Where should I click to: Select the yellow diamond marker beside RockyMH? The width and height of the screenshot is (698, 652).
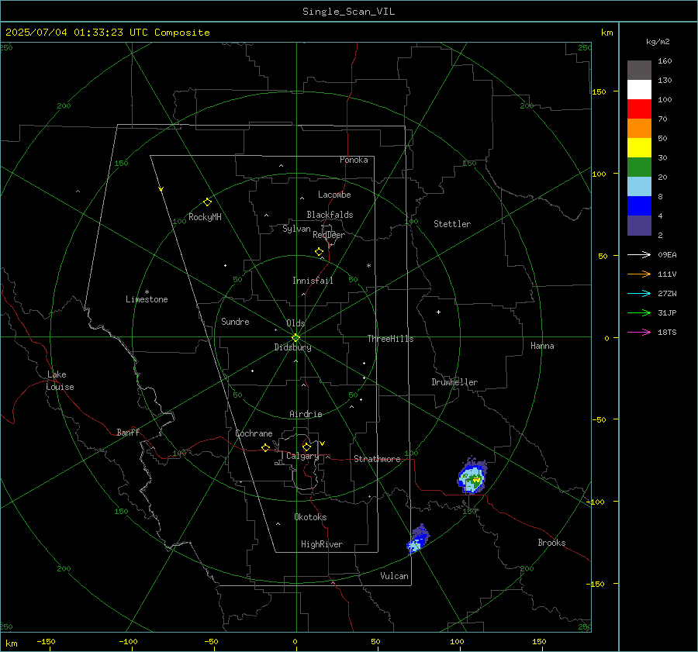coord(207,202)
